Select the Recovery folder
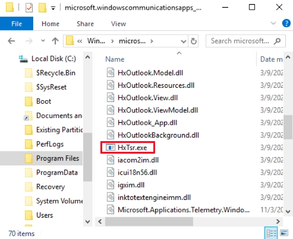This screenshot has width=293, height=239. pos(45,187)
